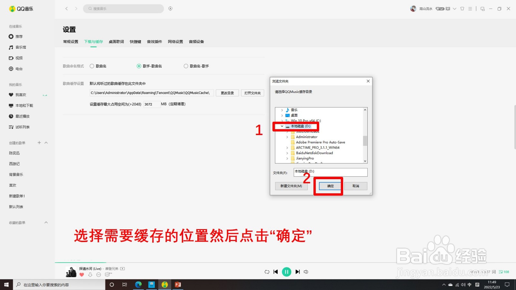Close the 浏览文件夹 dialog

(368, 81)
